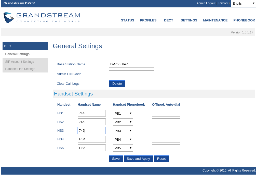Click the copyright 2016 footer text
Screen dimensions: 256x183
click(229, 170)
